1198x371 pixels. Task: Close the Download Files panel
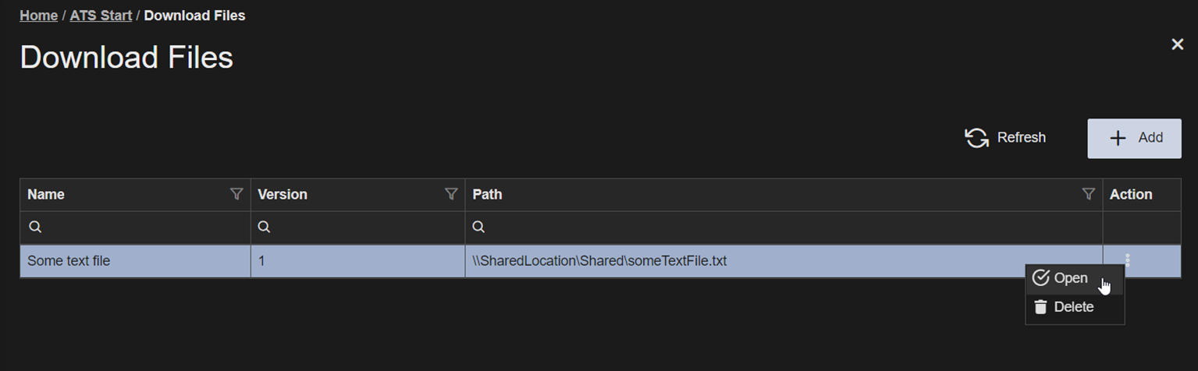pos(1177,44)
